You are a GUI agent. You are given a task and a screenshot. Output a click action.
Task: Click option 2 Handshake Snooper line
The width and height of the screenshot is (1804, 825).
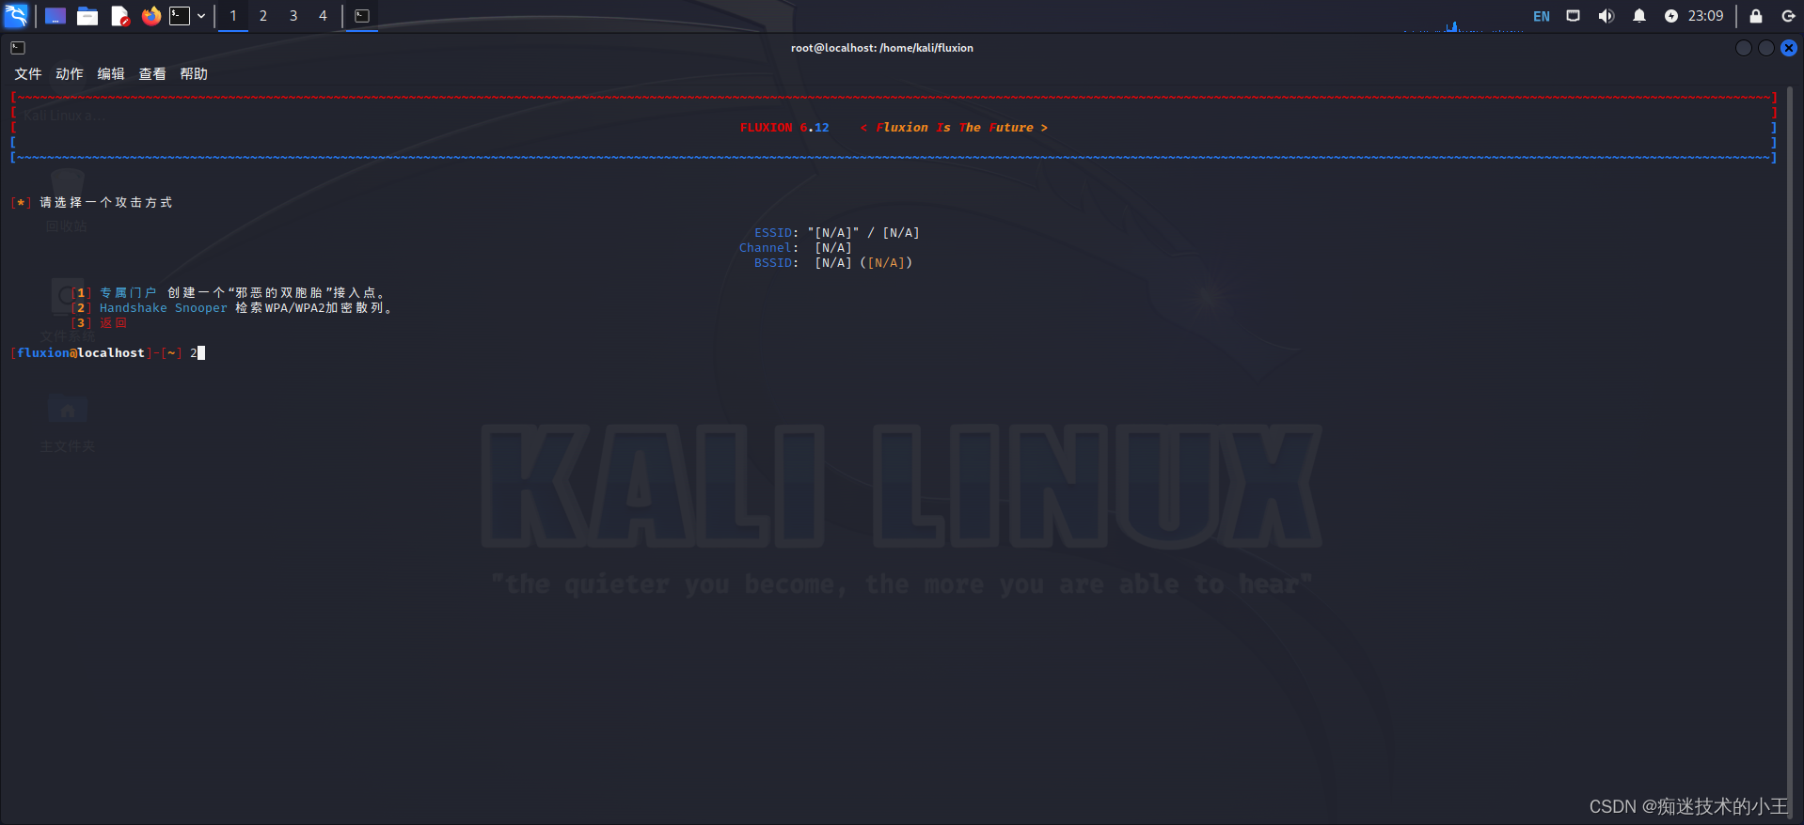231,308
